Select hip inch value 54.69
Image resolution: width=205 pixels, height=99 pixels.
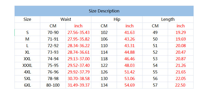[x=130, y=85]
